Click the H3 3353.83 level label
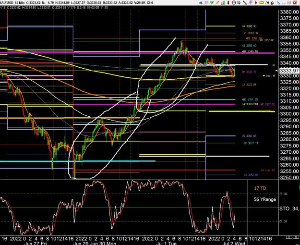300x245 pixels. [x=249, y=46]
